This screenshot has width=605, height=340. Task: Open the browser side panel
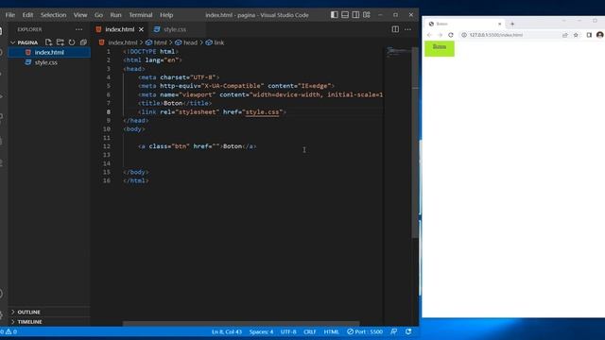589,35
